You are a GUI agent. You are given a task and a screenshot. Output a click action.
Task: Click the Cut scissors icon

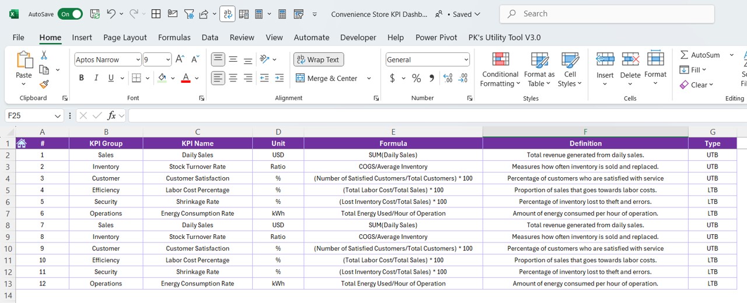point(44,55)
